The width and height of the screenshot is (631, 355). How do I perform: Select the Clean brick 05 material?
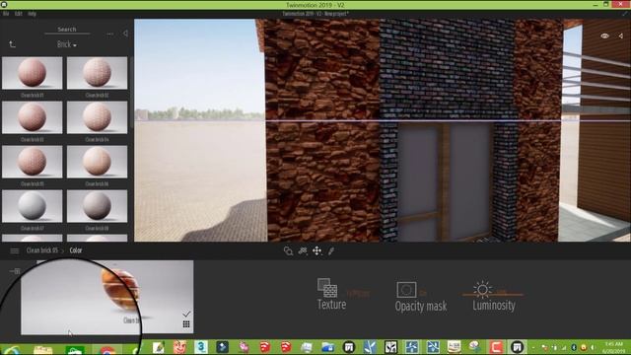click(33, 162)
